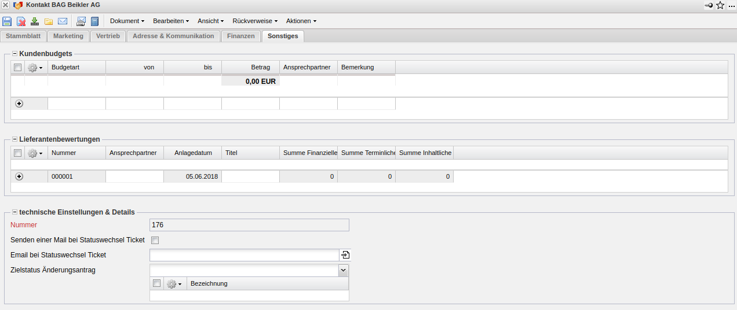Click the Email bei Statuswechsel Ticket field

[x=244, y=255]
